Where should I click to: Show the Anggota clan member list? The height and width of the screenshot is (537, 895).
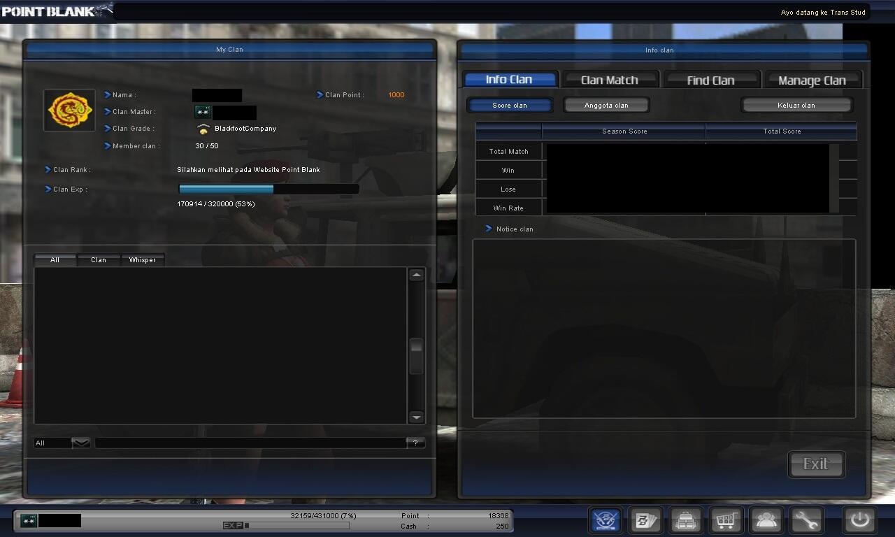click(x=606, y=105)
